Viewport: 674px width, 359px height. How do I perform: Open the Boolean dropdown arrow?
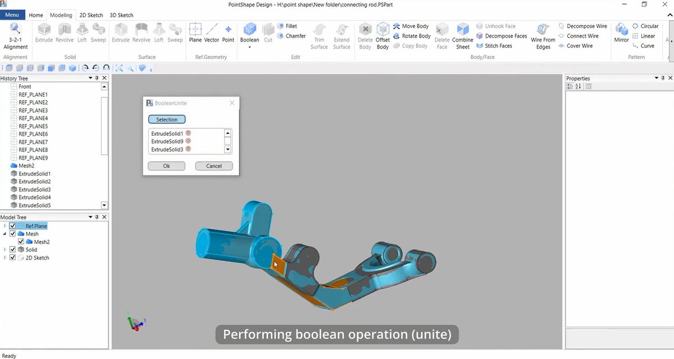250,47
